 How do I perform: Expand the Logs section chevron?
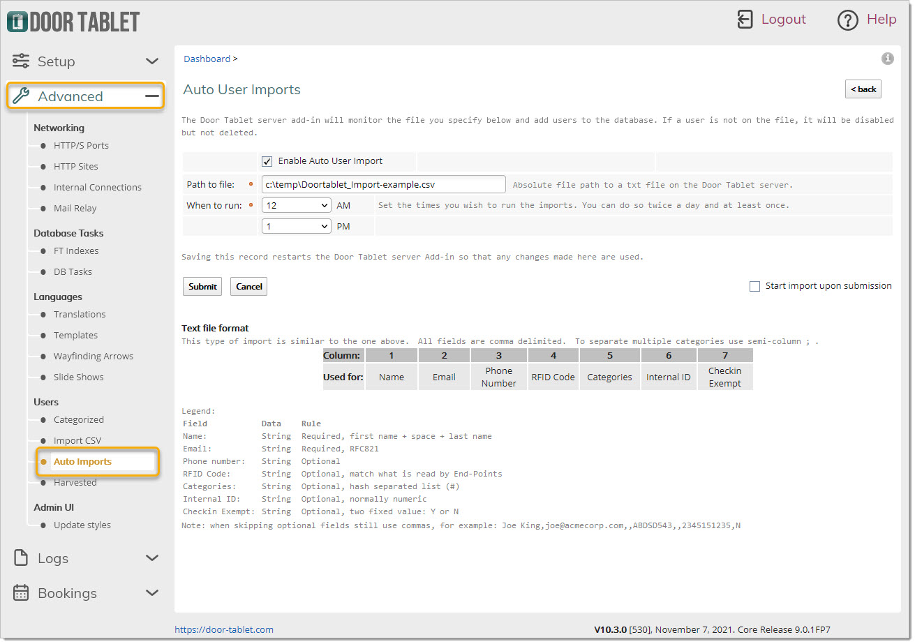(x=152, y=558)
